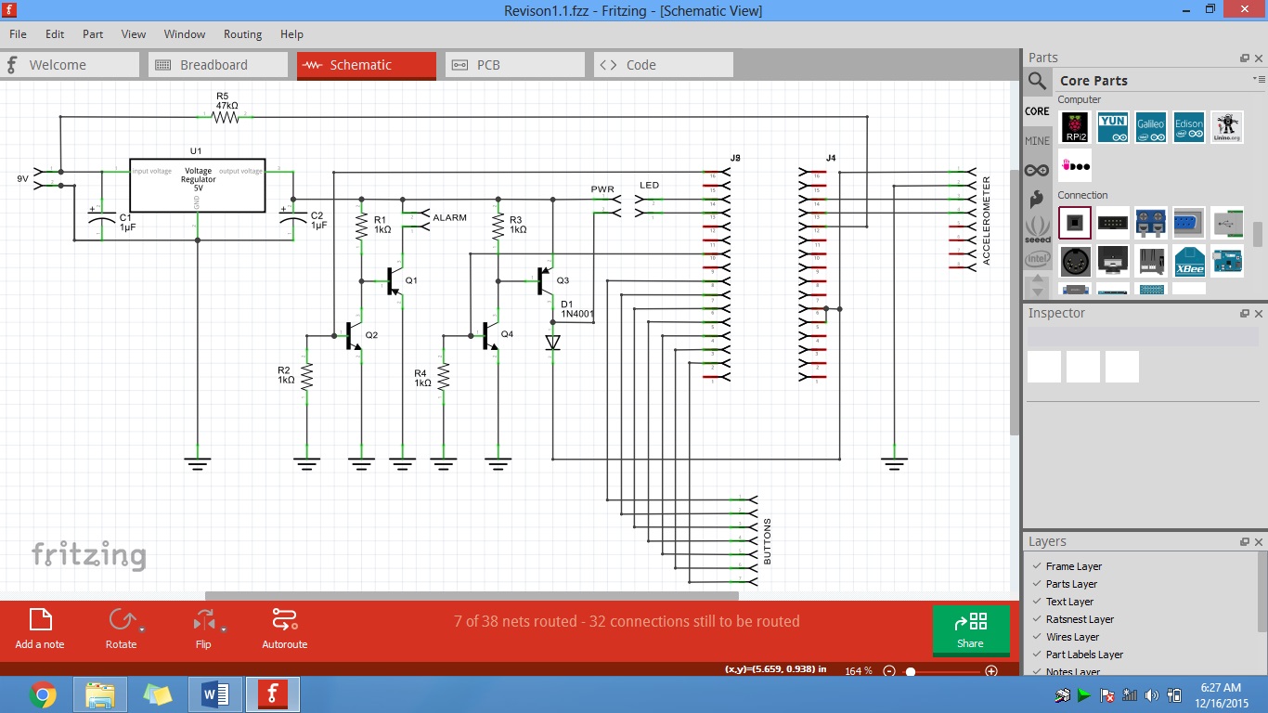This screenshot has width=1268, height=713.
Task: Toggle Parts Layer visibility
Action: point(1037,584)
